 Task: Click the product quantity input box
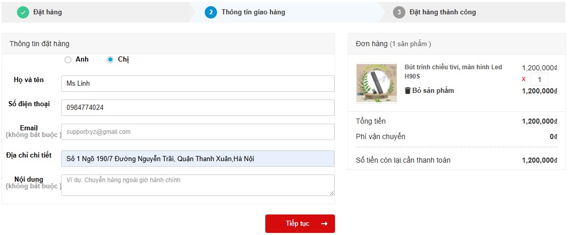coord(539,80)
